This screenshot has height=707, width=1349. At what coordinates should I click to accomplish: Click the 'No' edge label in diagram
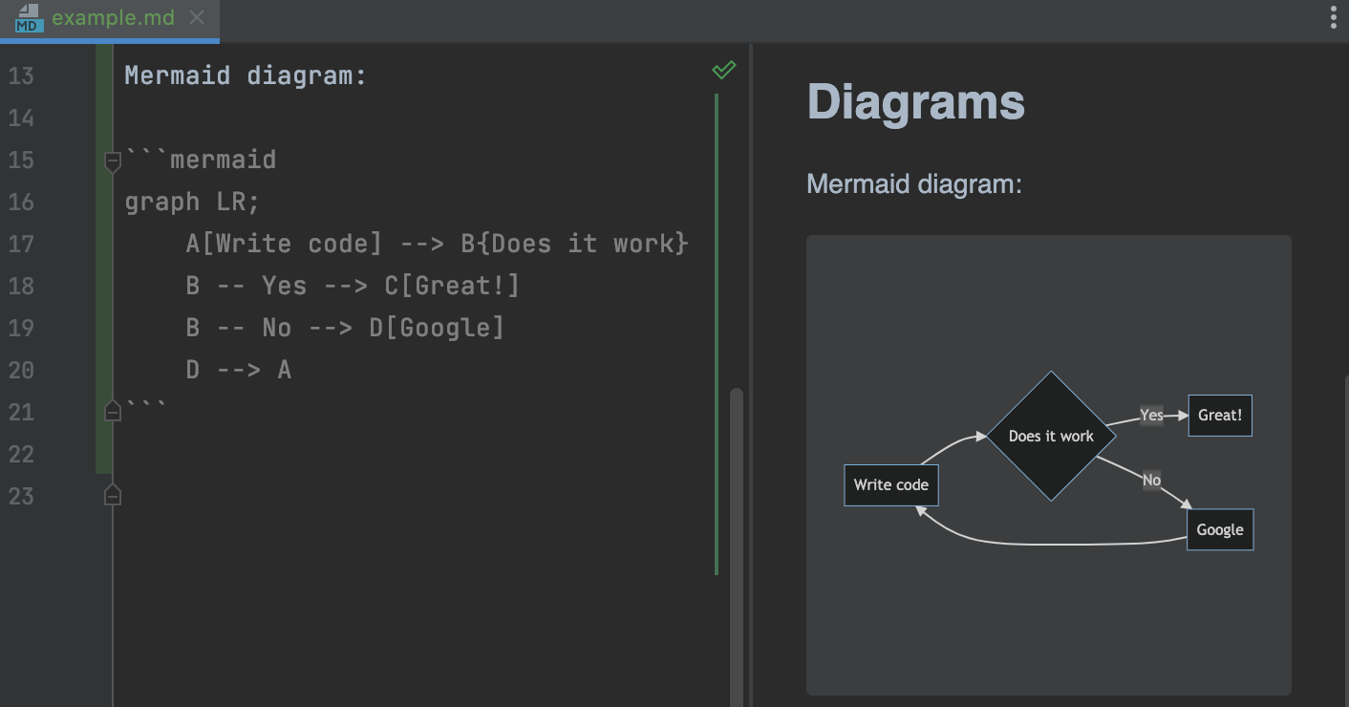(x=1151, y=480)
